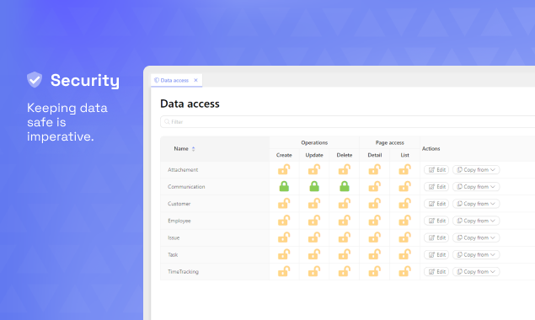535x320 pixels.
Task: Click Create lock icon in Employee row
Action: pyautogui.click(x=284, y=221)
